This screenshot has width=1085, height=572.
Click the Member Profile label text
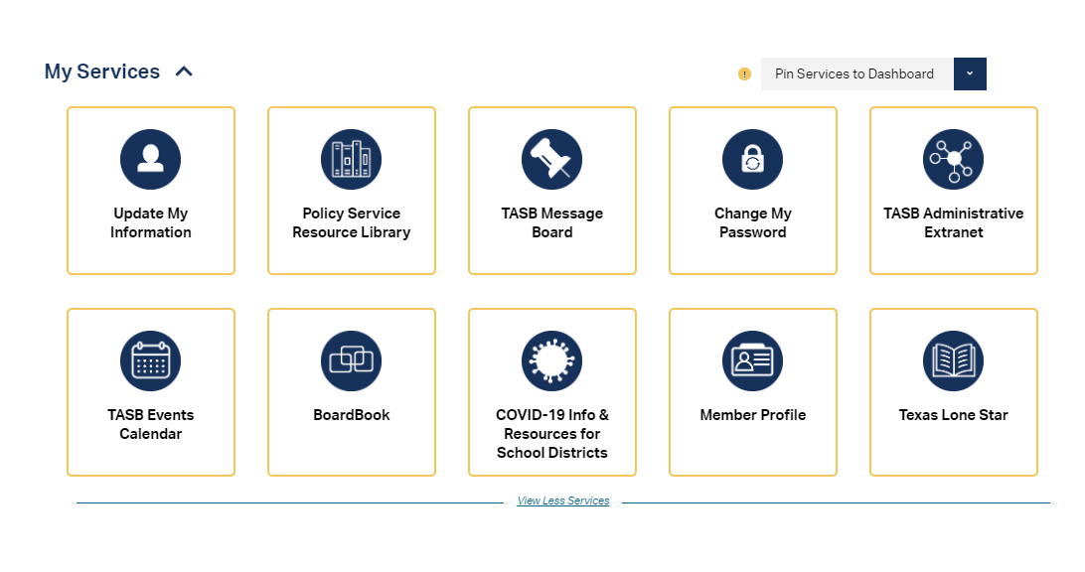pyautogui.click(x=753, y=415)
